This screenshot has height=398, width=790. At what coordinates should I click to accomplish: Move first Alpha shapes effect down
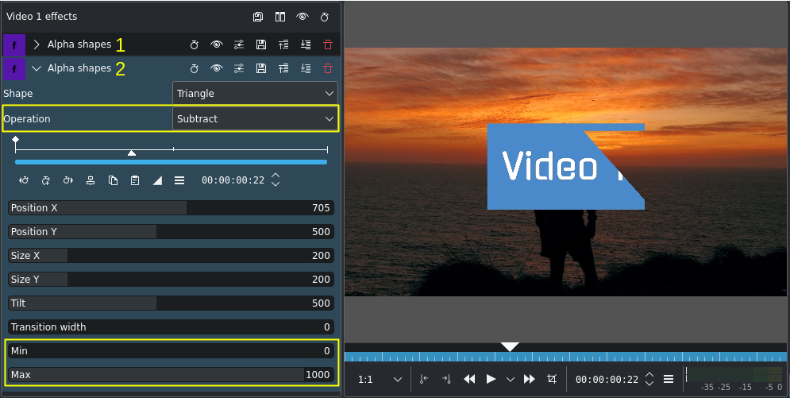point(306,44)
